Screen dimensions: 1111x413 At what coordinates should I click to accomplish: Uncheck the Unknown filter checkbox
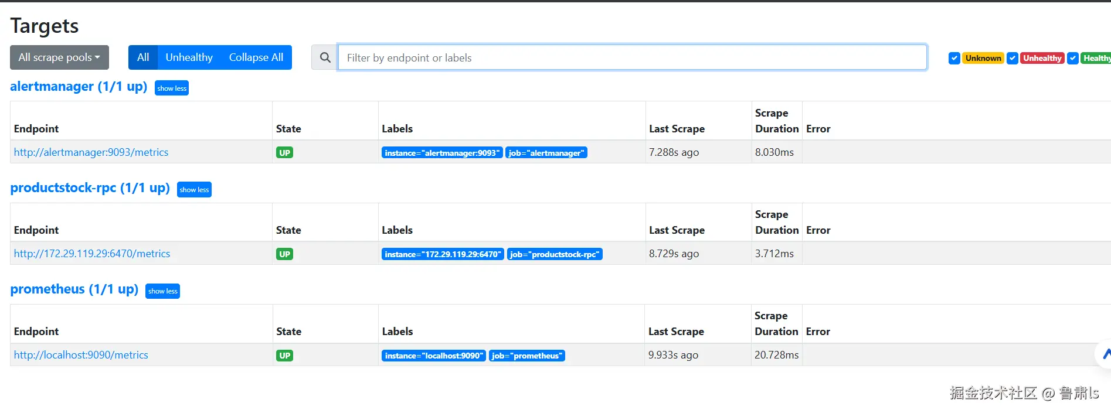point(954,58)
